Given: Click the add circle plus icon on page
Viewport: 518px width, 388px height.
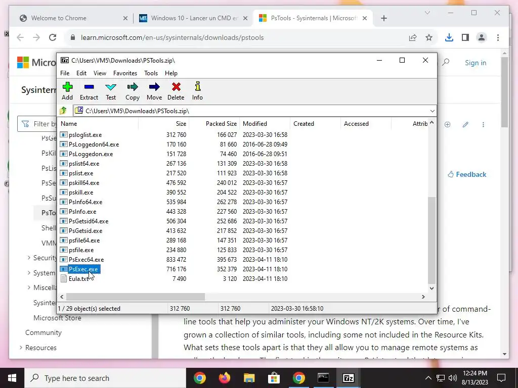Looking at the screenshot, I should click(447, 124).
